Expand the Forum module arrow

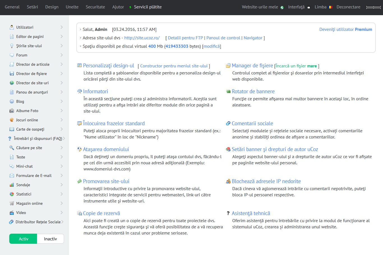pyautogui.click(x=61, y=55)
